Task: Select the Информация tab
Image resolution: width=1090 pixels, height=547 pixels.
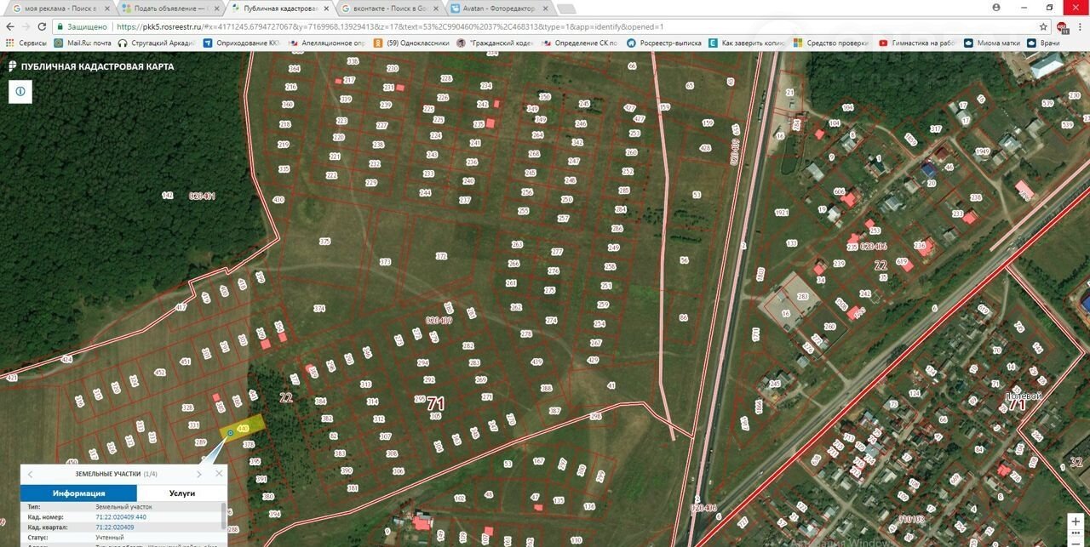Action: (x=78, y=493)
